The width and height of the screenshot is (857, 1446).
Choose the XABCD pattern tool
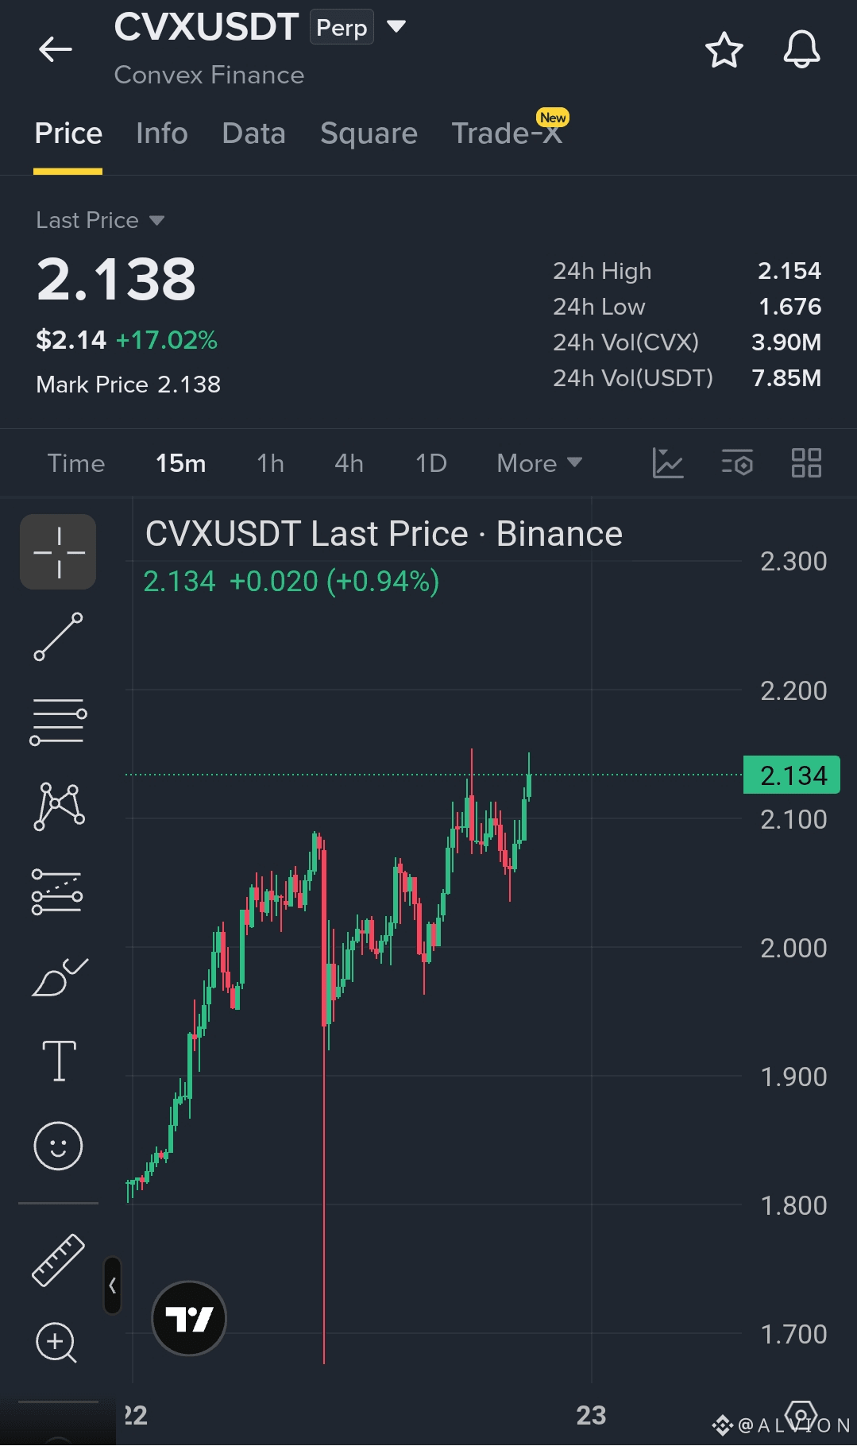click(x=59, y=806)
